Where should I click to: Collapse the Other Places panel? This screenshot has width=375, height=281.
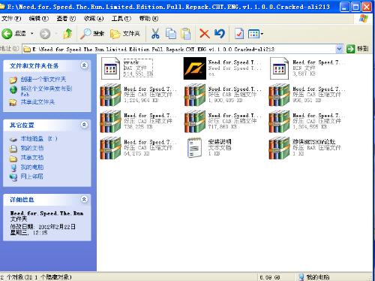[x=84, y=125]
